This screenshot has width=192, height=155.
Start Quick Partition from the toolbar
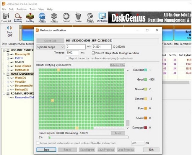click(42, 17)
